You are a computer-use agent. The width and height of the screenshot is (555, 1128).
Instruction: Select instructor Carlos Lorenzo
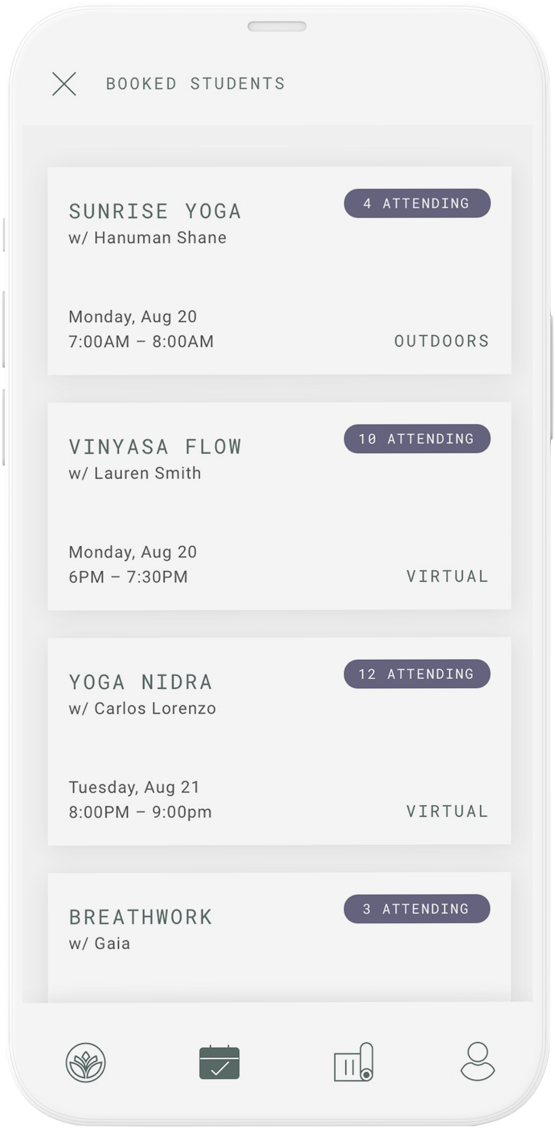pos(142,708)
